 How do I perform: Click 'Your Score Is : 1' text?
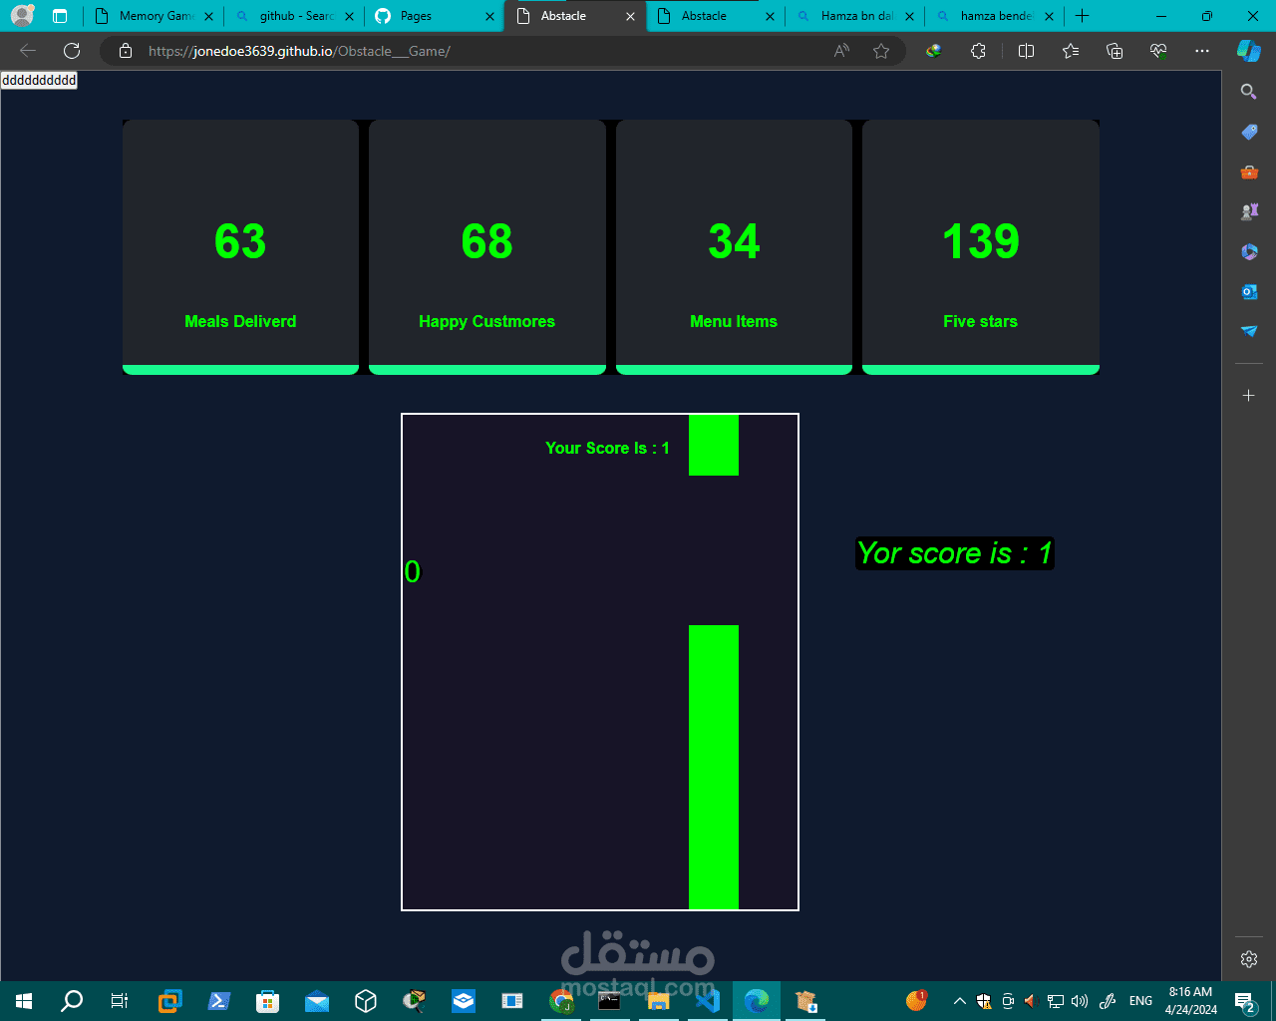607,449
